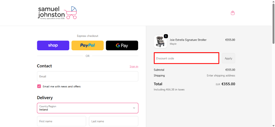Click the Joie Estrella Signature Stroller title
The image size is (275, 127).
[188, 40]
